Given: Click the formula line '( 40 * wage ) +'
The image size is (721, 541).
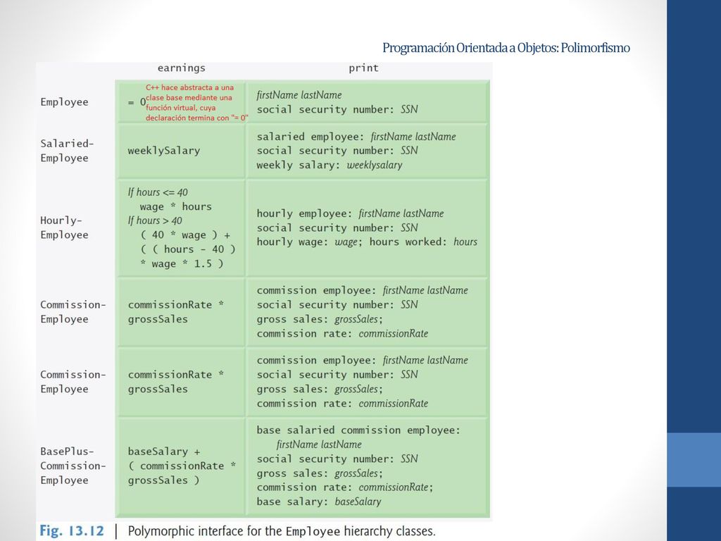Looking at the screenshot, I should tap(185, 235).
